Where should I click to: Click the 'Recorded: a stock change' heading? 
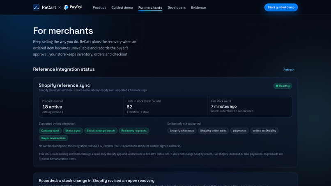[x=97, y=181]
